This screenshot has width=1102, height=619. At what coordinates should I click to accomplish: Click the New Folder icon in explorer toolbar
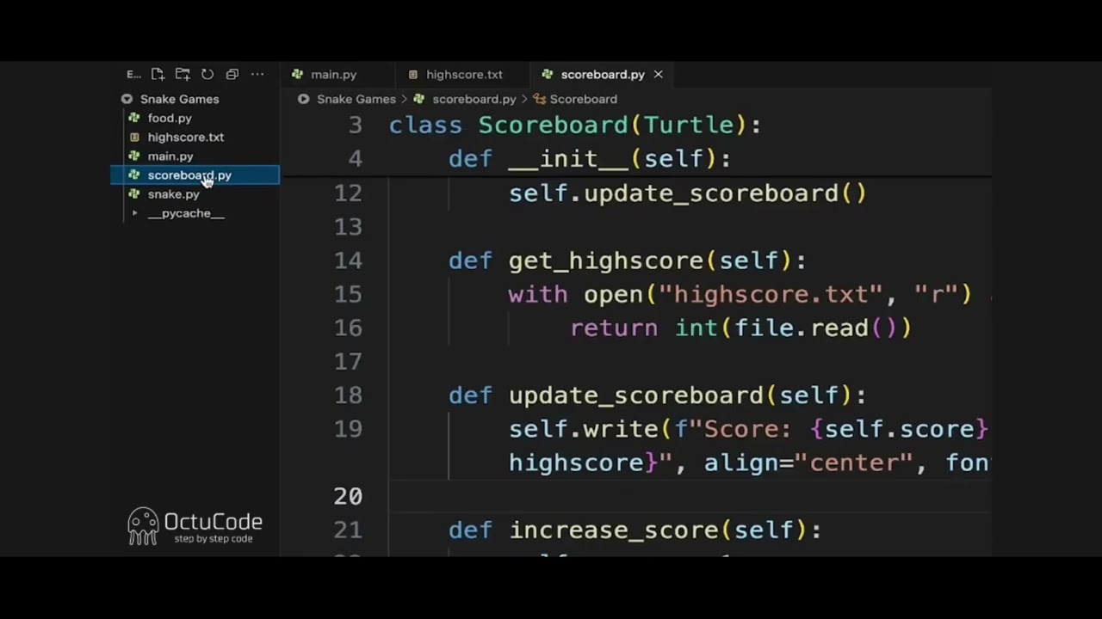(x=183, y=75)
